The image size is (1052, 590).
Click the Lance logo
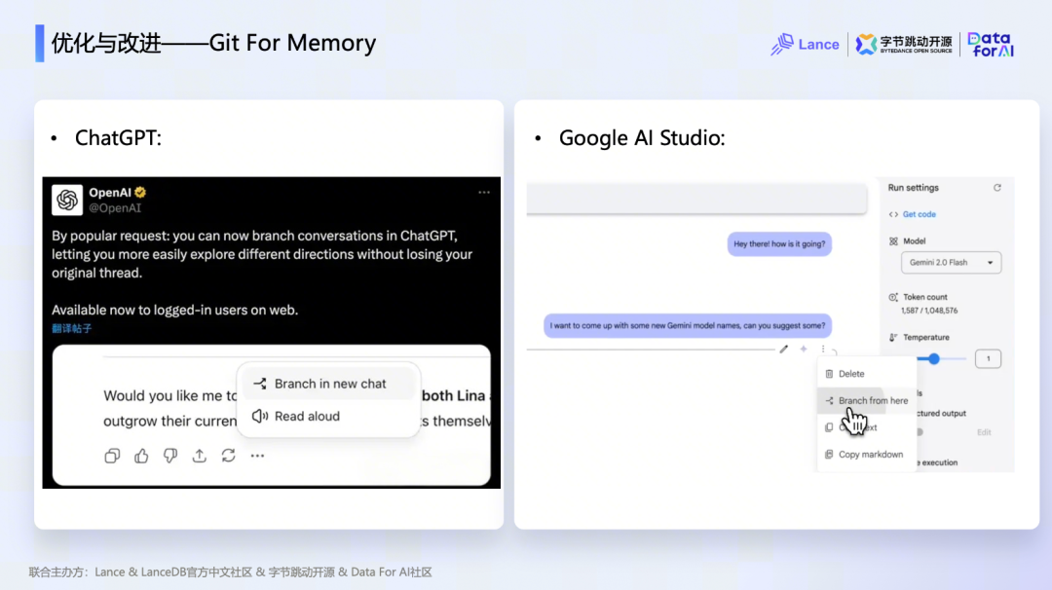(805, 44)
